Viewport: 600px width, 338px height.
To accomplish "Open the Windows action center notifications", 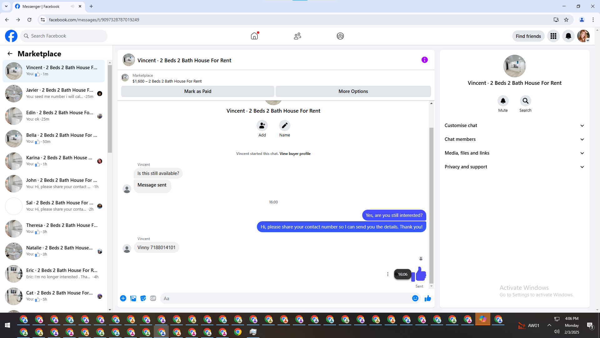I will coord(590,325).
